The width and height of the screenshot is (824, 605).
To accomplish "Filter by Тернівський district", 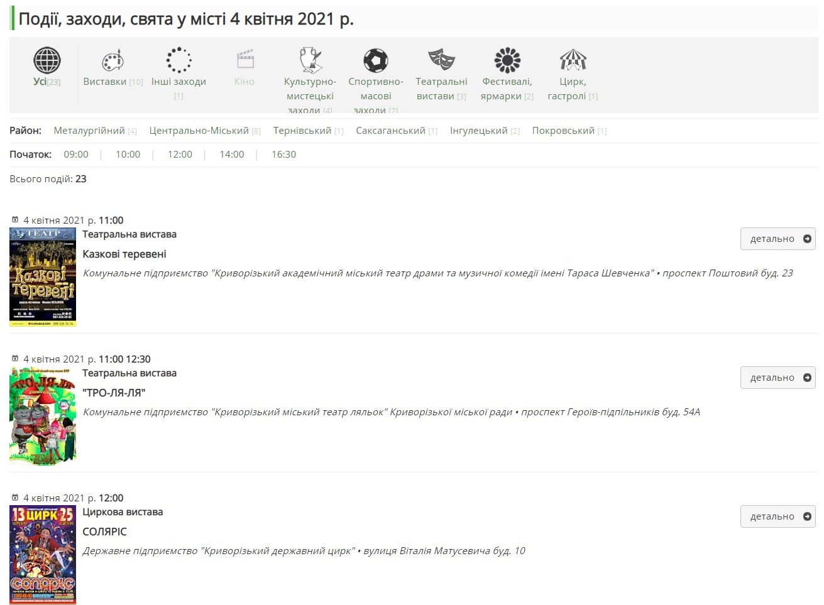I will tap(308, 131).
